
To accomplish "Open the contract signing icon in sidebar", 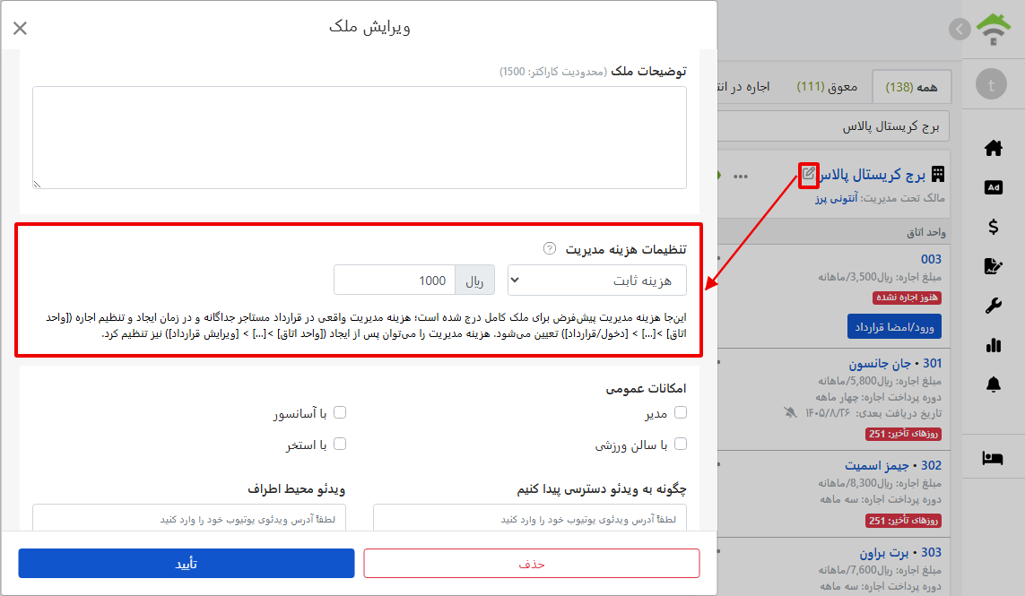I will pos(993,266).
